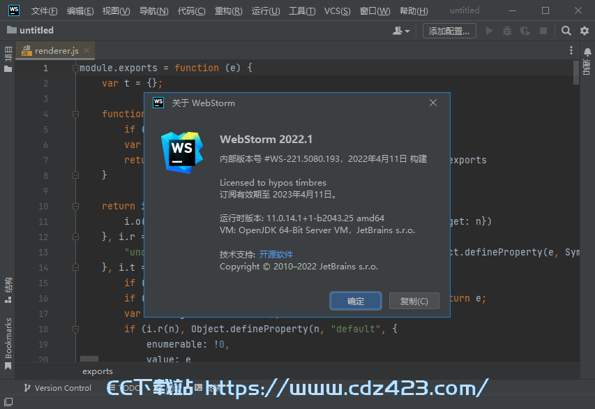Click the Copyright 2010–2022 JetBrains line
This screenshot has height=409, width=595.
click(299, 267)
